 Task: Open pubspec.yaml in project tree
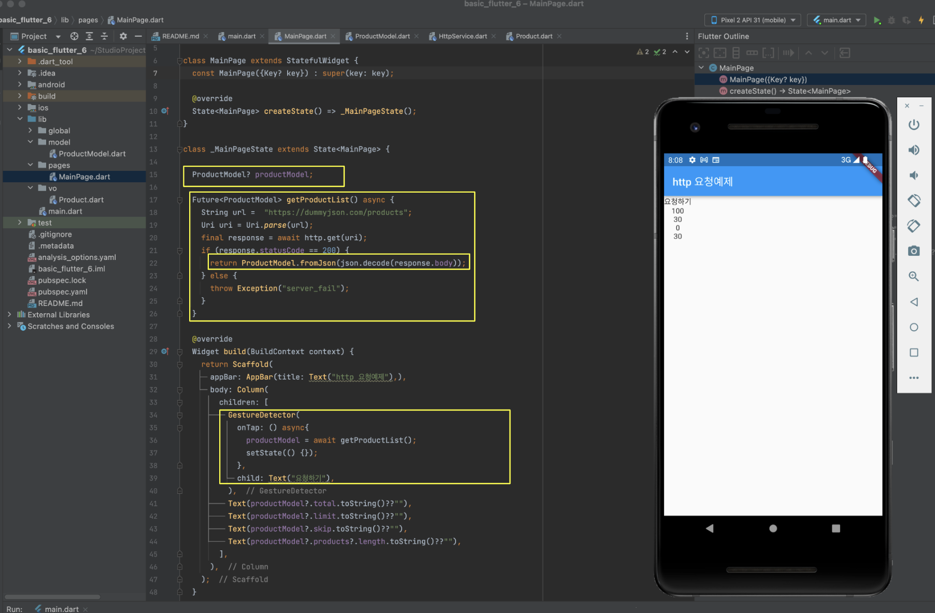click(x=62, y=291)
